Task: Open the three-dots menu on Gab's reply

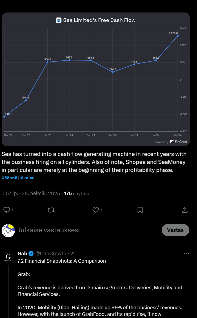Action: 187,253
